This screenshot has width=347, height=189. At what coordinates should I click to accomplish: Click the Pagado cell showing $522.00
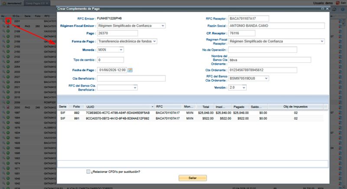click(x=243, y=118)
